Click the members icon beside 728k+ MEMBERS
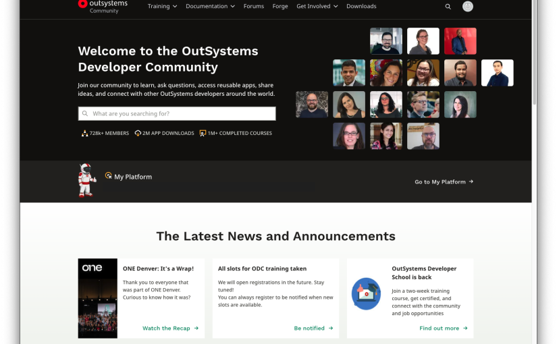 pyautogui.click(x=84, y=133)
